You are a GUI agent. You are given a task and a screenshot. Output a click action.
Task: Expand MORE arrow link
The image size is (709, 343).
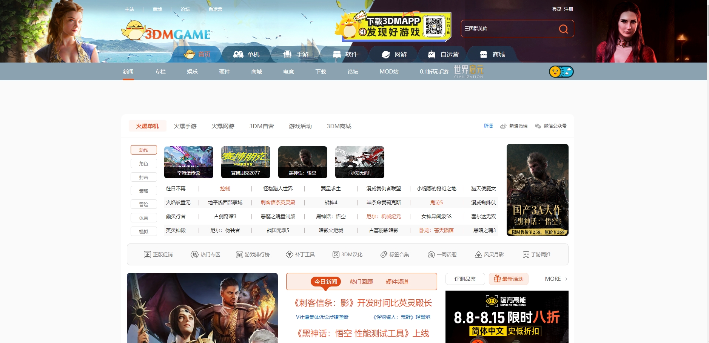[x=556, y=279]
